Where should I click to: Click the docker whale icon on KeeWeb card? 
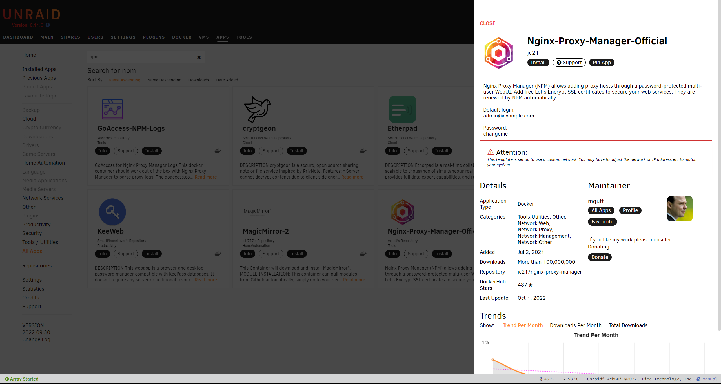pos(218,254)
